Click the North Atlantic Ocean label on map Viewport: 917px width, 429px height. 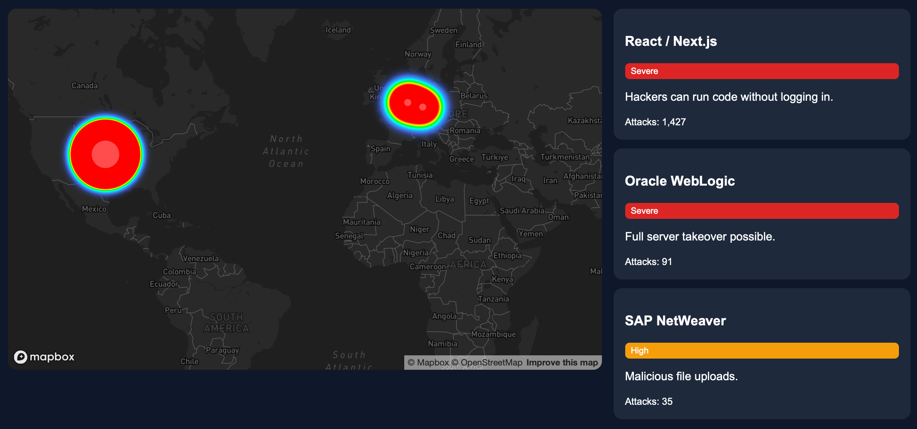286,151
